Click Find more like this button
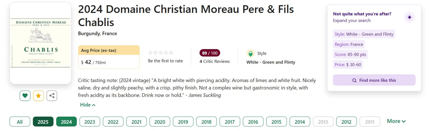This screenshot has height=131, width=429. point(374,80)
